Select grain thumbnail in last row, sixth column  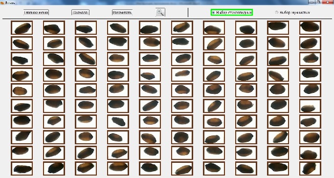pos(182,168)
